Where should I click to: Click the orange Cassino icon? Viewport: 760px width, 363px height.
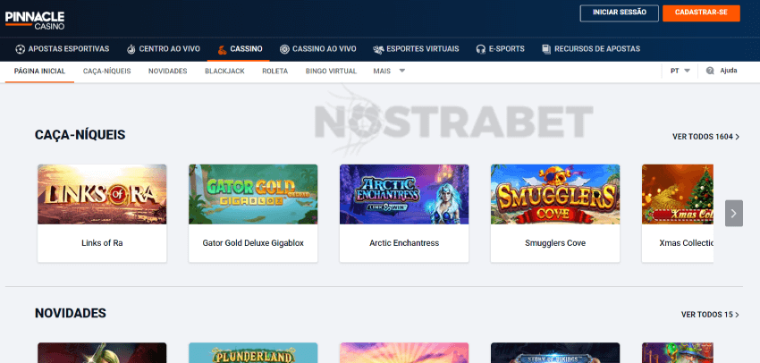(222, 49)
